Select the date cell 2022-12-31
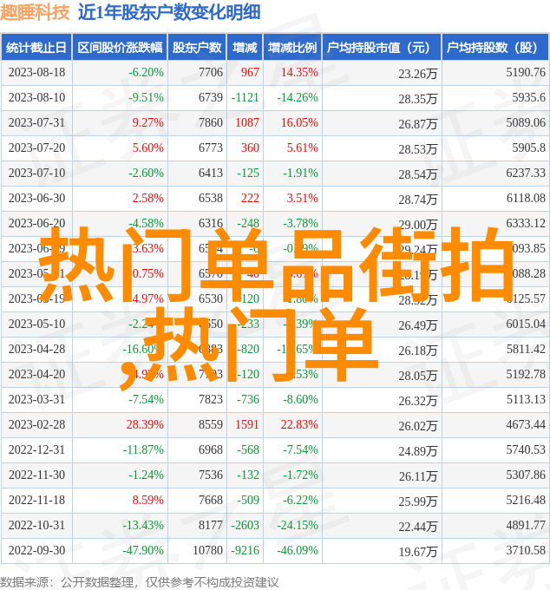 pyautogui.click(x=36, y=450)
